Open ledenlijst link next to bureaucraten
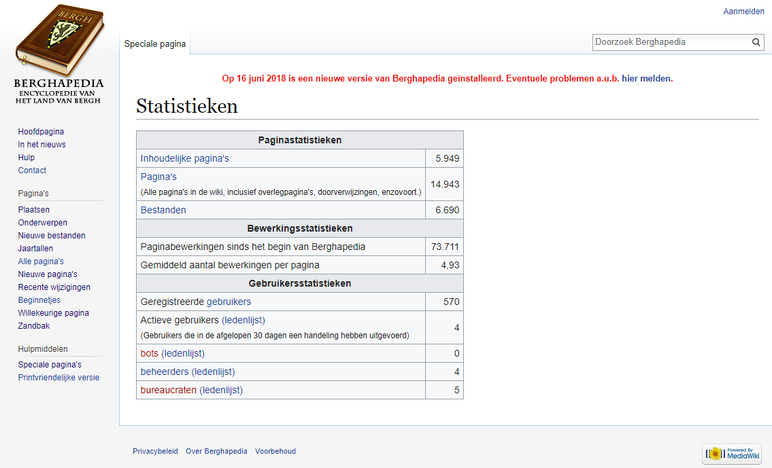Screen dimensions: 772x468 (x=221, y=390)
